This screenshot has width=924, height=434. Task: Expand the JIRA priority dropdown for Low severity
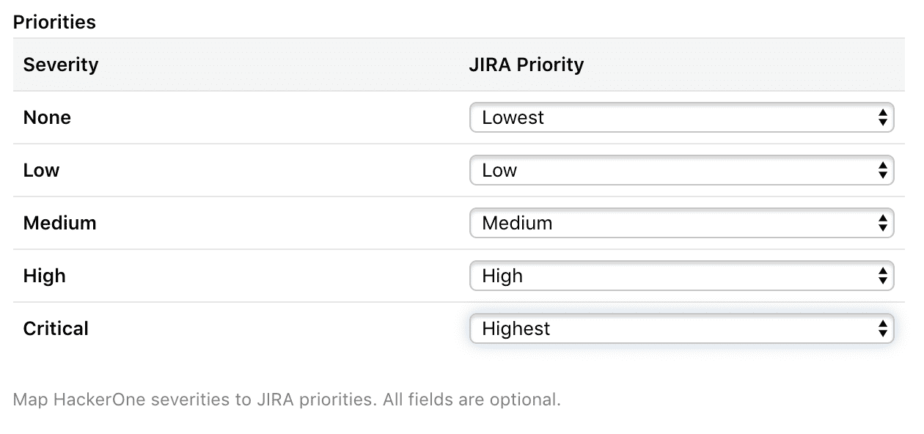pyautogui.click(x=681, y=170)
